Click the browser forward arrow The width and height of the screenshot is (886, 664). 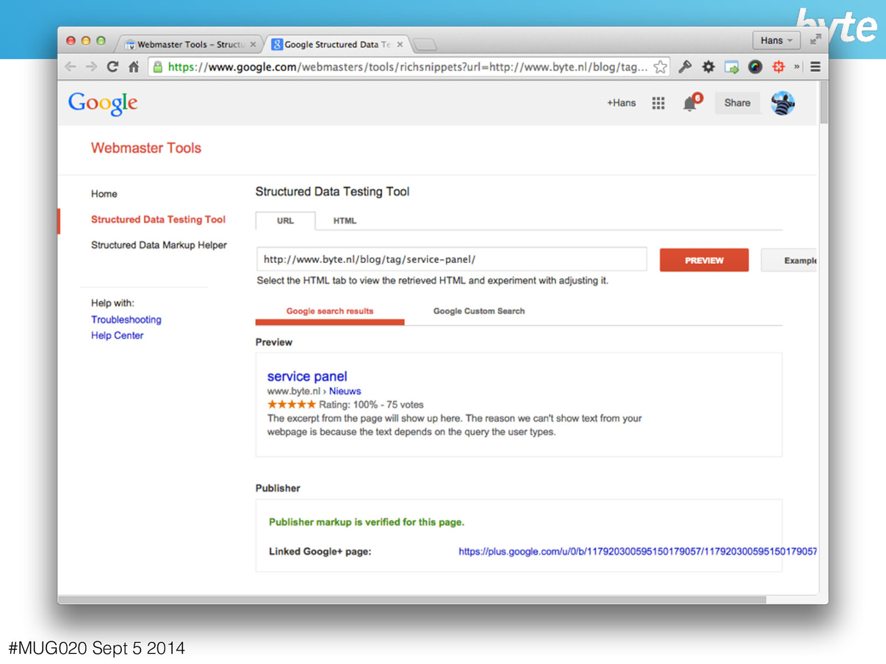point(91,67)
